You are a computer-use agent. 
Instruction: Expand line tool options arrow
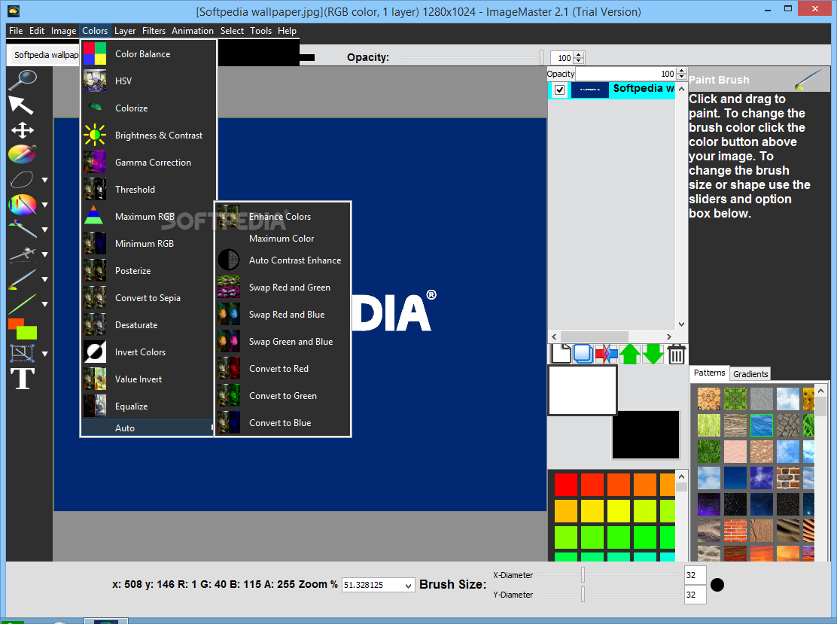(x=45, y=304)
